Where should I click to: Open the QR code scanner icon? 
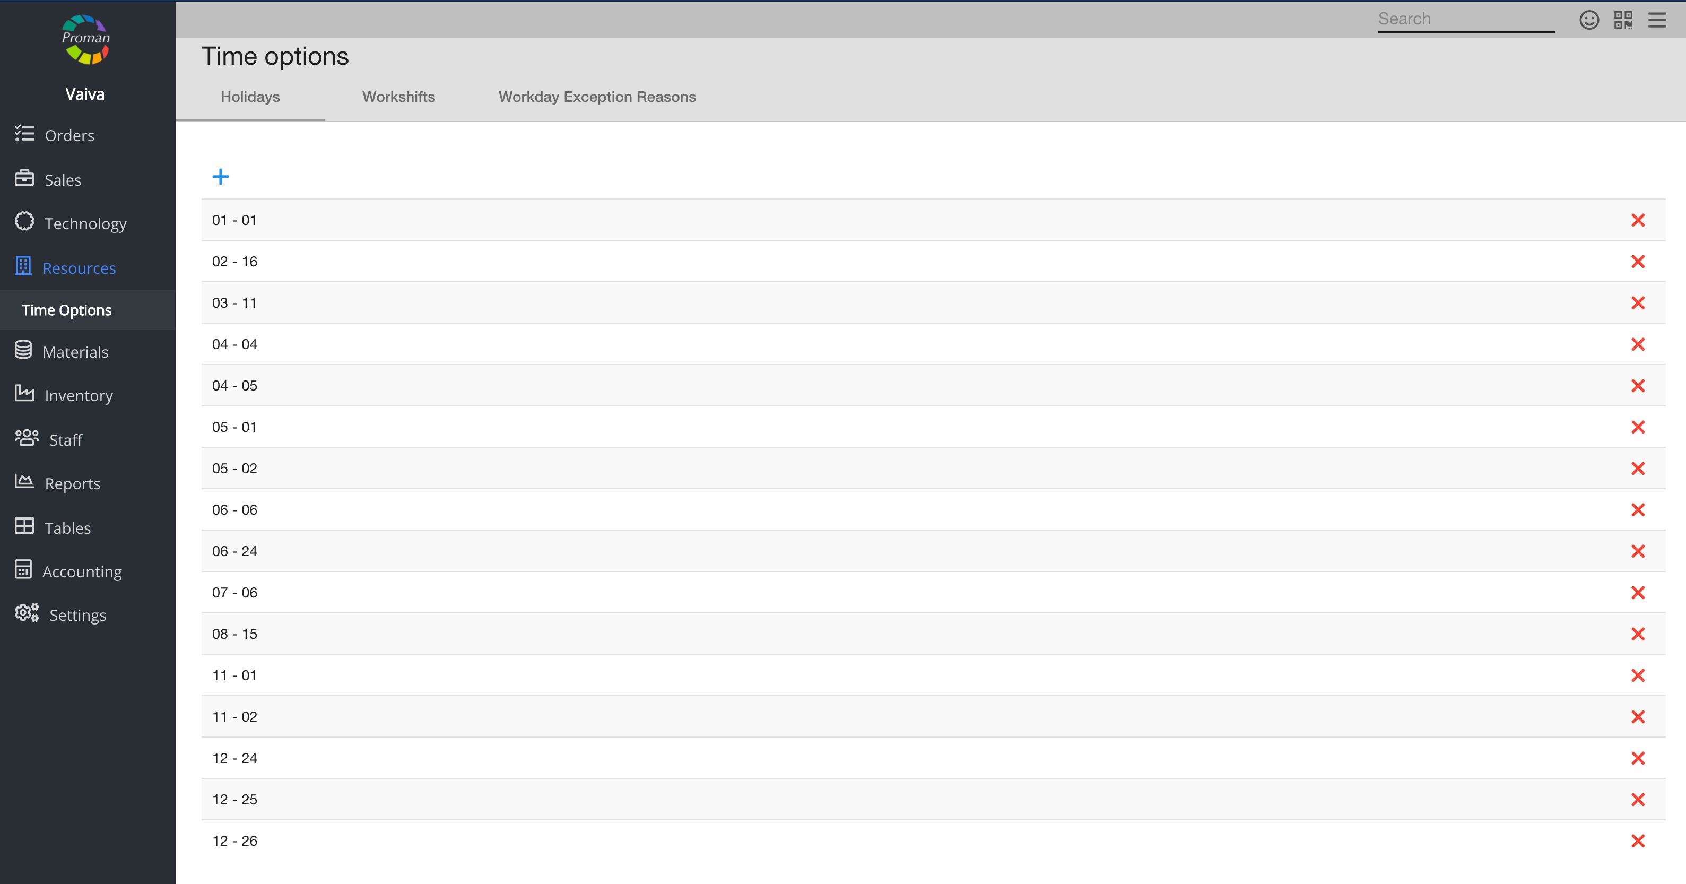click(x=1623, y=20)
